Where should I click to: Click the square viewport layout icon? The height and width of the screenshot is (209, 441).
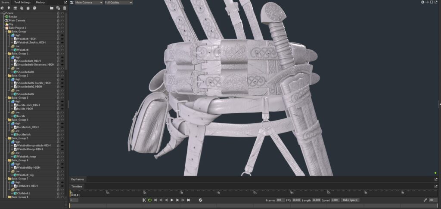(x=432, y=2)
